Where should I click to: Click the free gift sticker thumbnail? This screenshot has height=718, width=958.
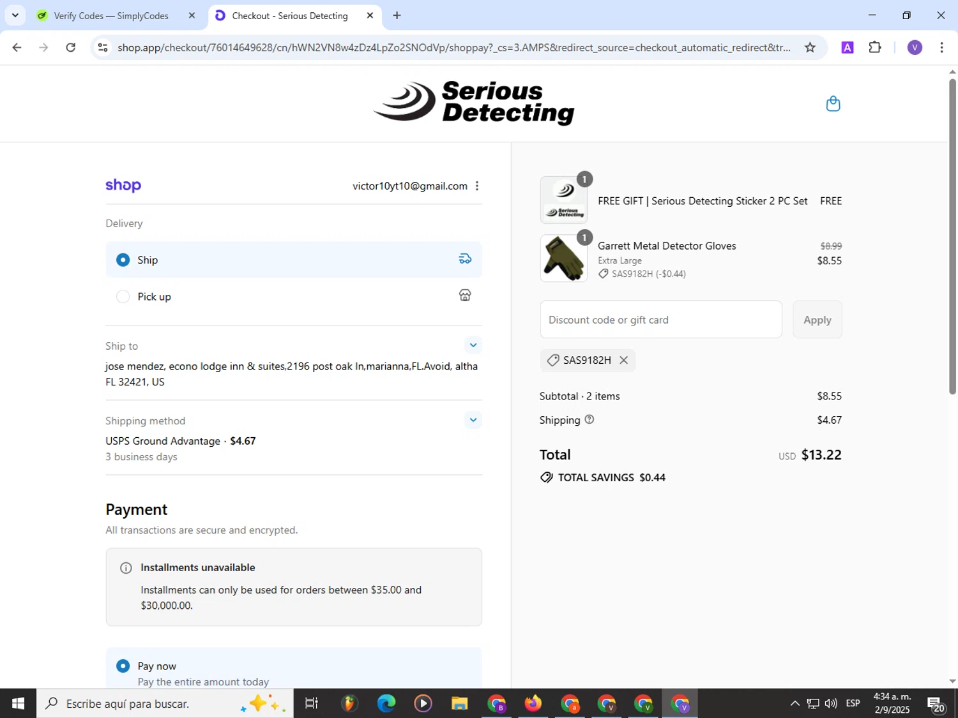pyautogui.click(x=563, y=200)
